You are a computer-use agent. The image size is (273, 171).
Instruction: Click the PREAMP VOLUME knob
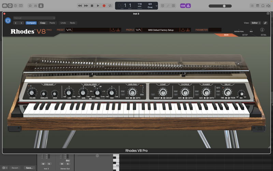point(32,92)
